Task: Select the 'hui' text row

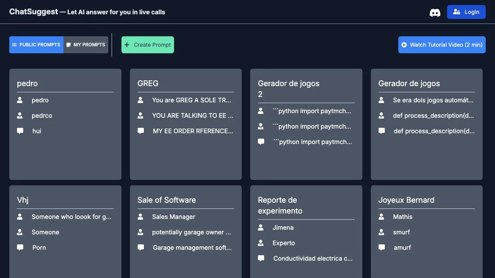Action: pos(37,131)
